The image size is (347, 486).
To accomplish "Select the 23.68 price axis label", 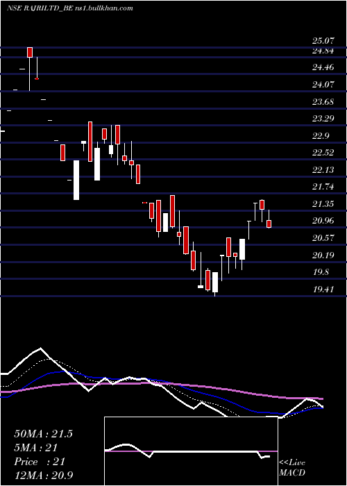I will point(323,101).
